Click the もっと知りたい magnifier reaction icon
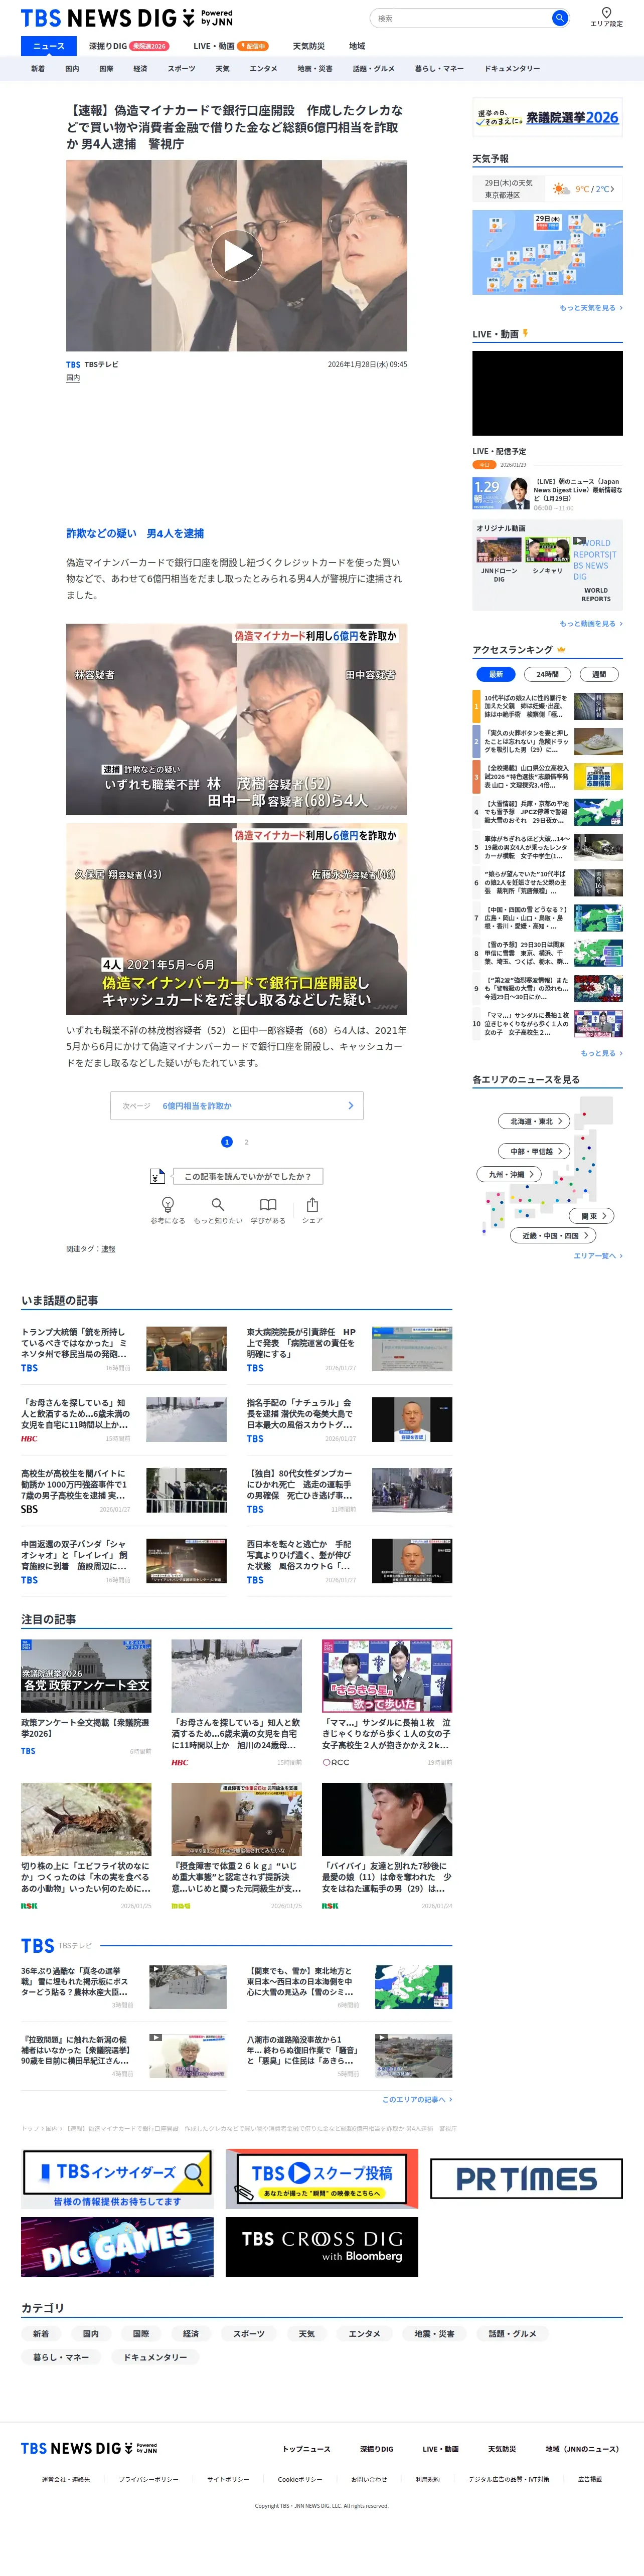Viewport: 644px width, 2576px height. pos(218,1205)
